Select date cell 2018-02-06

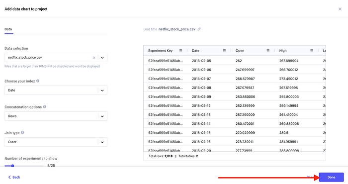tap(201, 70)
